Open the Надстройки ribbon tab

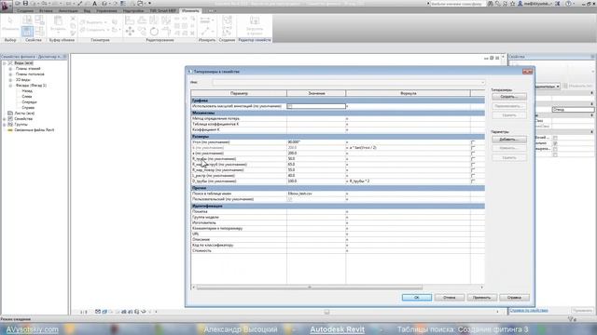tap(133, 11)
